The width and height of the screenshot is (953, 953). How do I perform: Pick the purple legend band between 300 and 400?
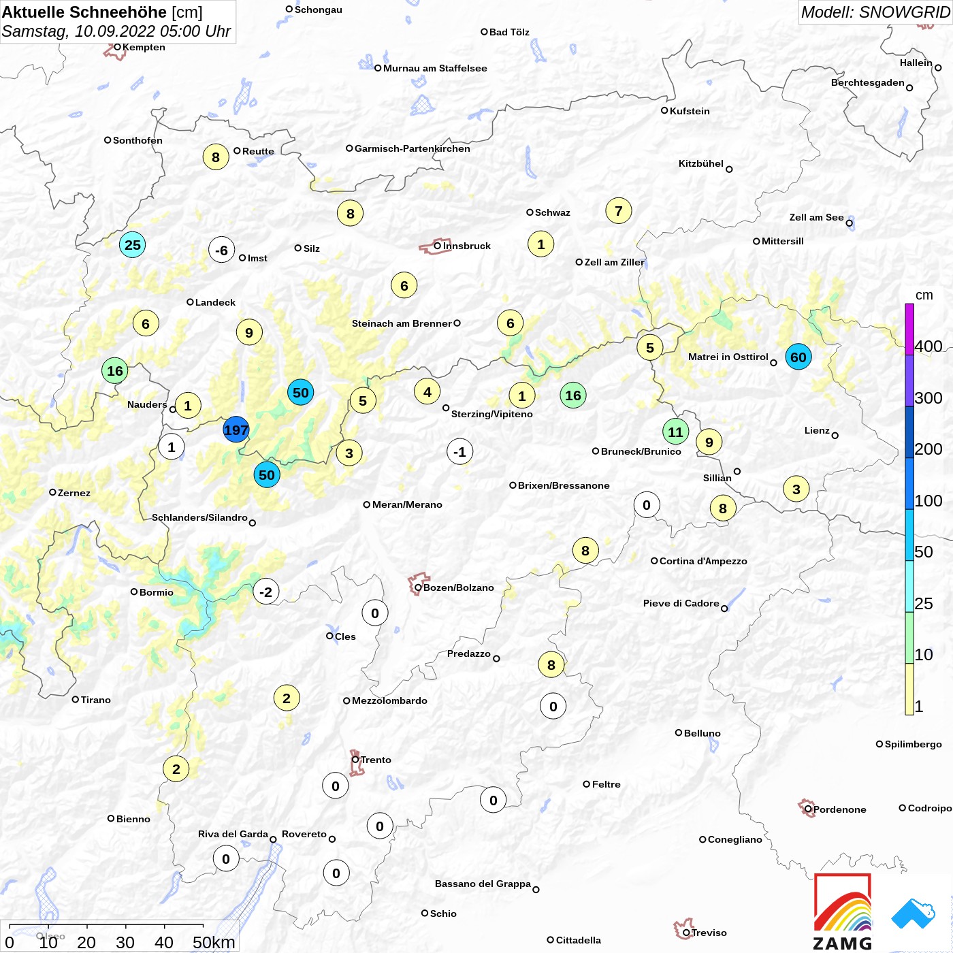(x=909, y=381)
